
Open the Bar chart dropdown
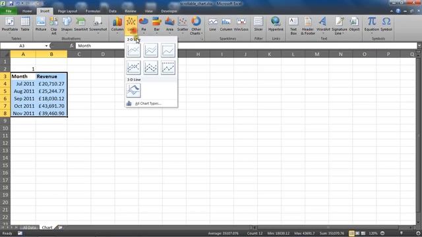click(x=157, y=25)
